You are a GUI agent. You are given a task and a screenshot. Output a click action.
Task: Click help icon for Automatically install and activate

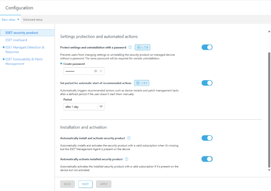129,138
